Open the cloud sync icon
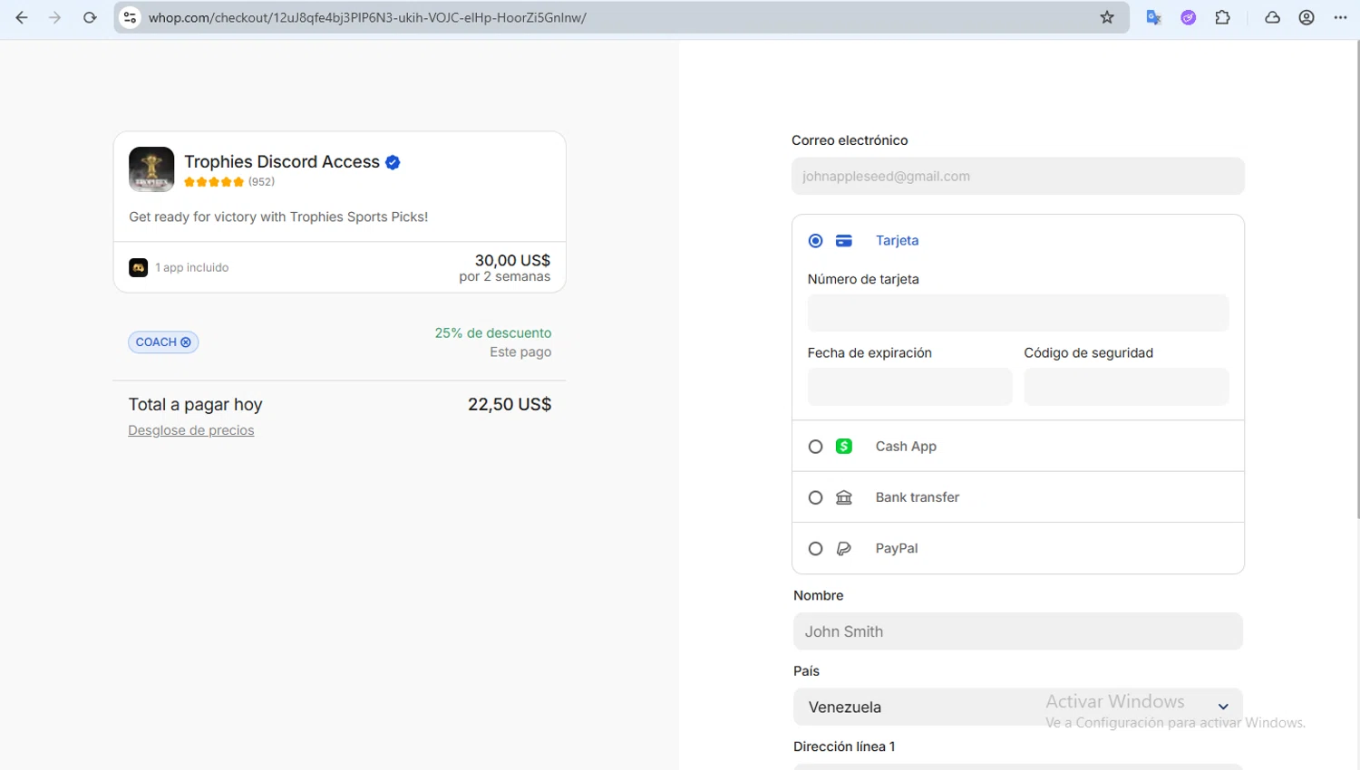This screenshot has height=770, width=1360. click(x=1273, y=17)
